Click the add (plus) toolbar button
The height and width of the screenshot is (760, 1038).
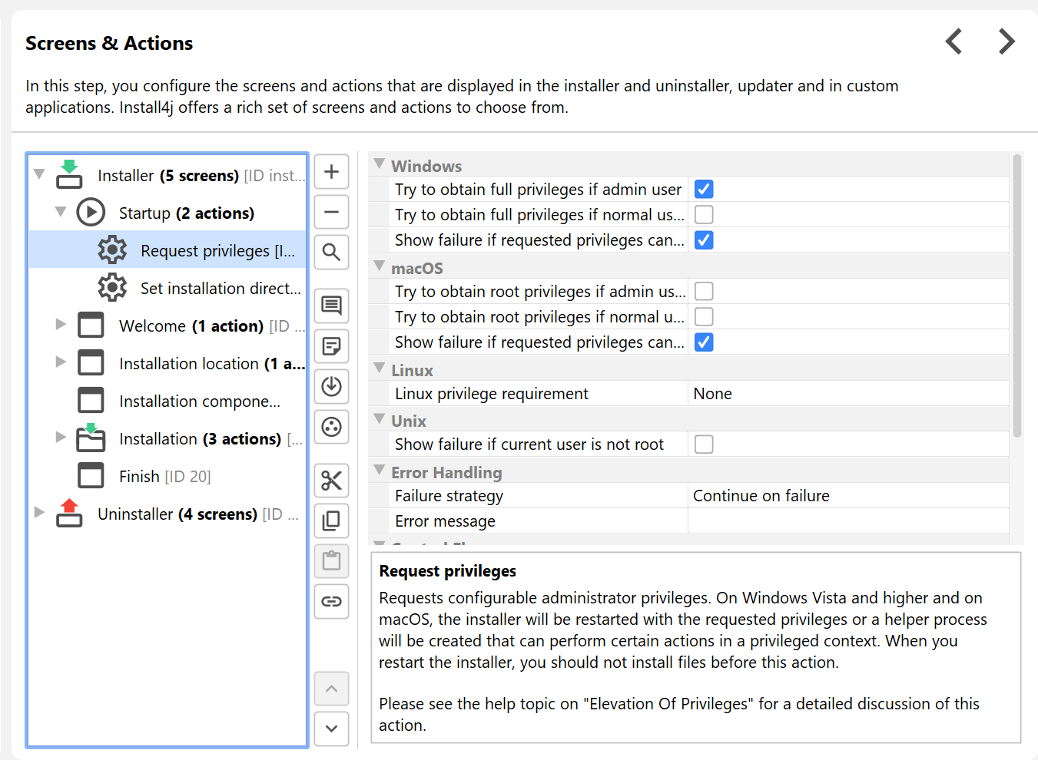pos(331,171)
